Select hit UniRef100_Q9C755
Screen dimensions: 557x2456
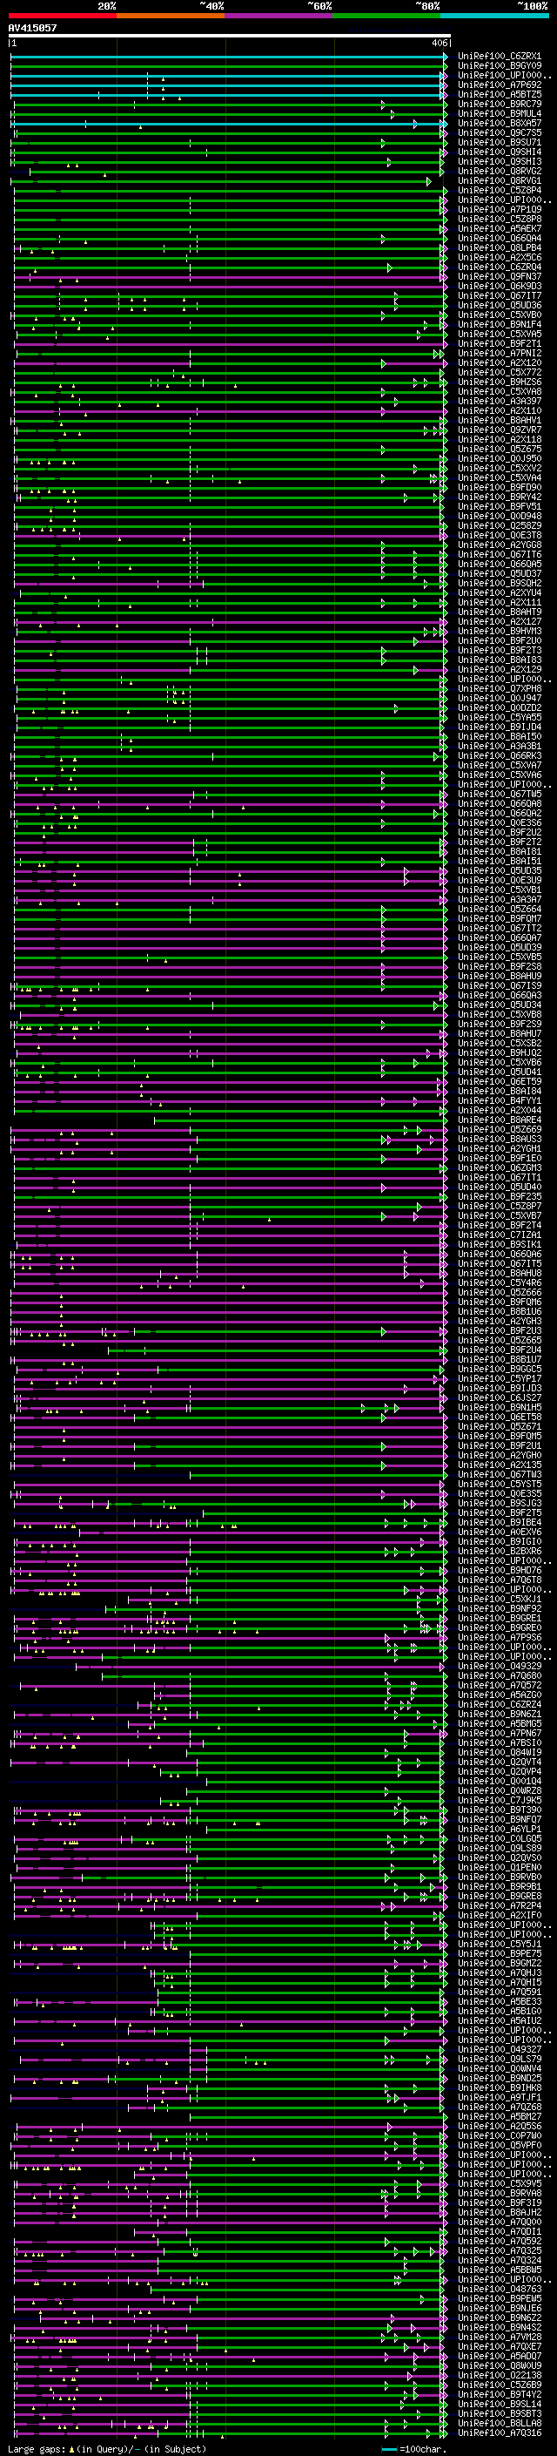pyautogui.click(x=499, y=132)
